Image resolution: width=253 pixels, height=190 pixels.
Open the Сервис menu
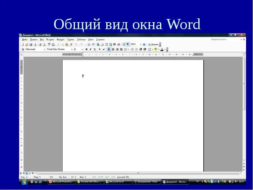pyautogui.click(x=71, y=40)
